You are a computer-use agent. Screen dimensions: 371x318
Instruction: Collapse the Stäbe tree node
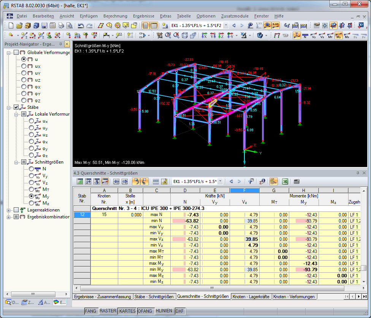coord(8,107)
